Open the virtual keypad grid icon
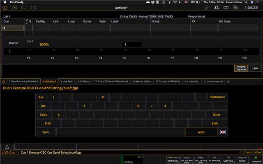This screenshot has width=263, height=164. [235, 7]
